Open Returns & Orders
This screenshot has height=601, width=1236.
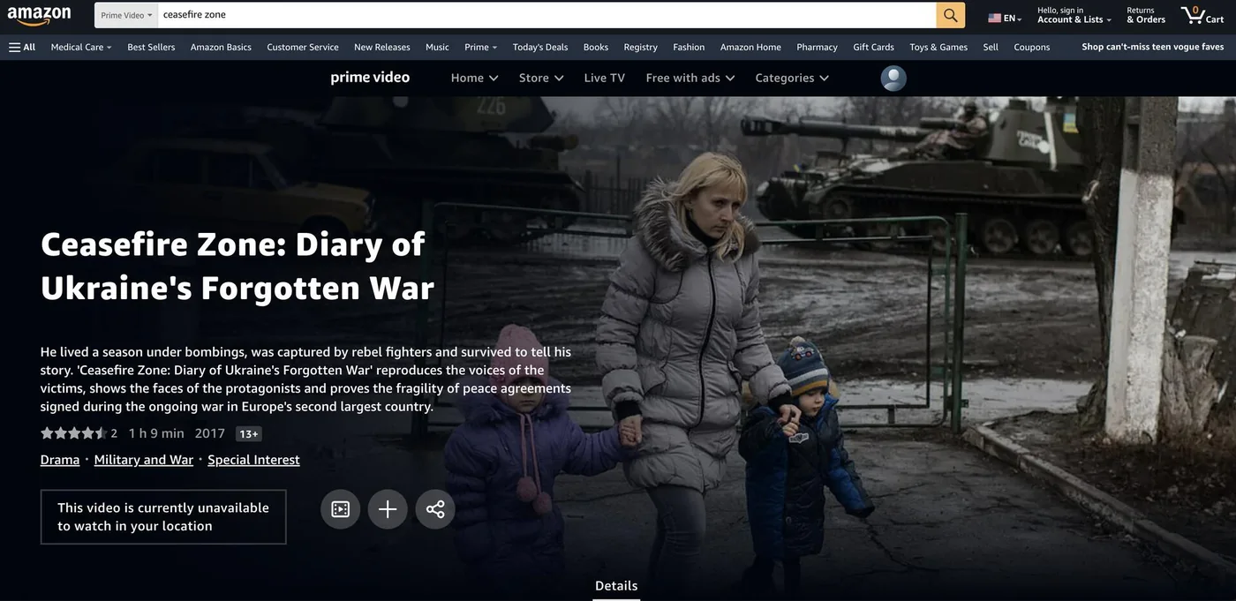pyautogui.click(x=1146, y=15)
